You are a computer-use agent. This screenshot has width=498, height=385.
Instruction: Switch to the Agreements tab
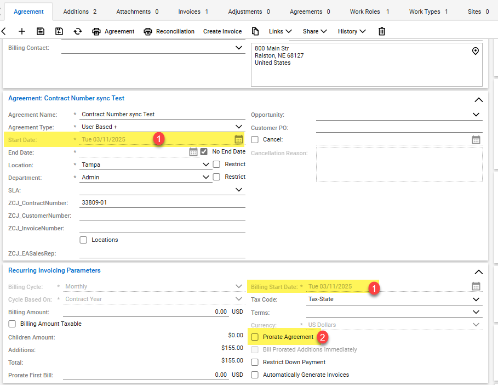point(310,12)
